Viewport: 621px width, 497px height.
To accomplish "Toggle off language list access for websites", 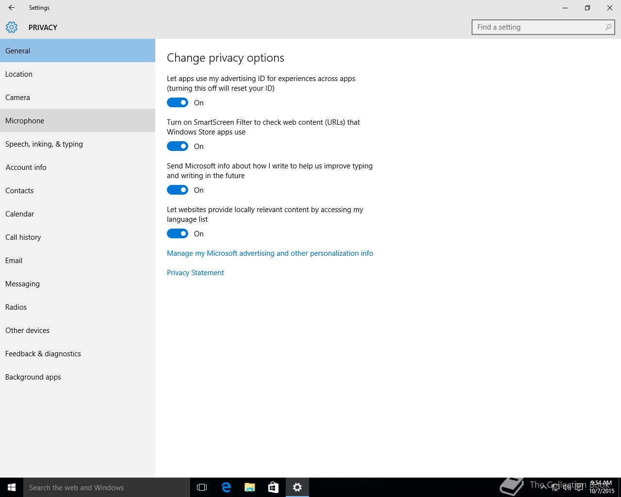I will [178, 233].
